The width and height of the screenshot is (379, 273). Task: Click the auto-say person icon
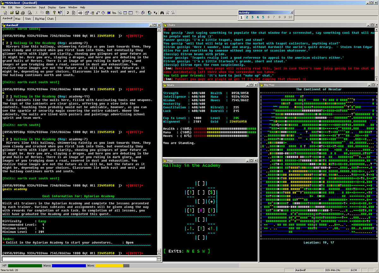[149, 13]
